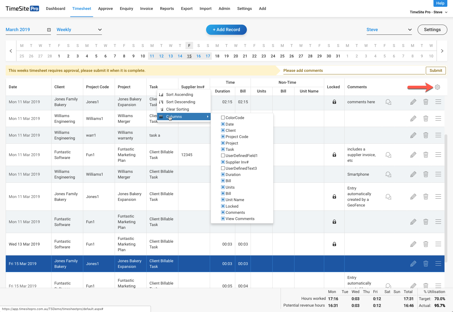The image size is (453, 312).
Task: Open calendar picker icon beside March 2019
Action: [x=49, y=30]
